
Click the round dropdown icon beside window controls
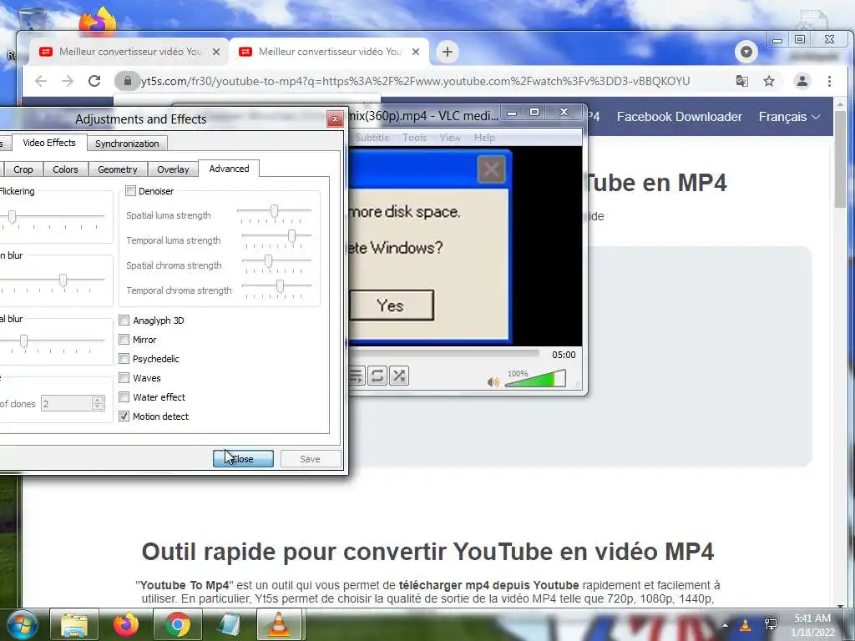coord(746,53)
